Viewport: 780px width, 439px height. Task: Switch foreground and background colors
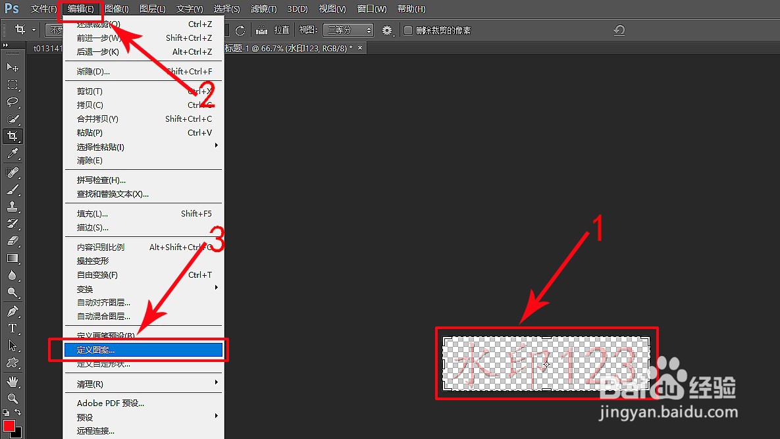click(18, 412)
